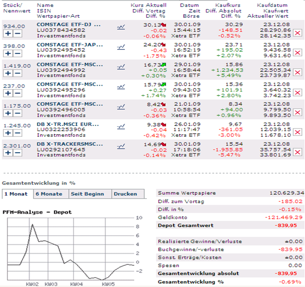305x287 pixels.
Task: Click ISIN text LU0392495452
Action: click(61, 50)
